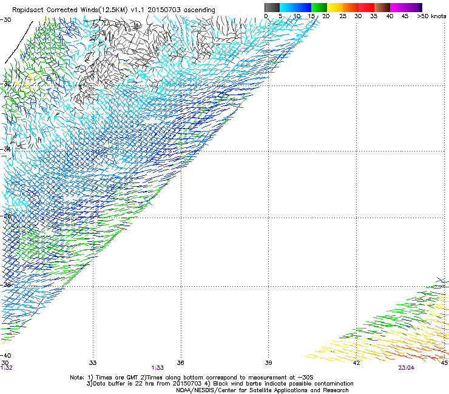Click the purple time label '23:04'
449x394 pixels.
coord(406,368)
